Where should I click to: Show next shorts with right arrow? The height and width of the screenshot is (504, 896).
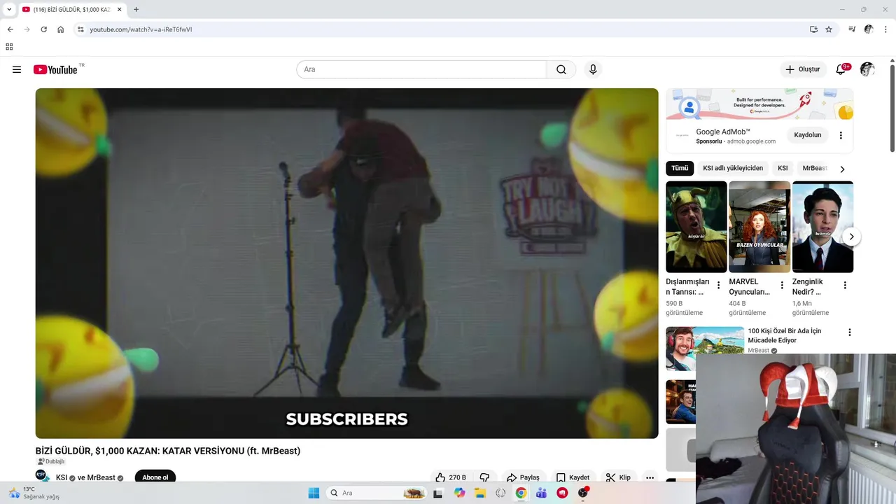coord(851,237)
